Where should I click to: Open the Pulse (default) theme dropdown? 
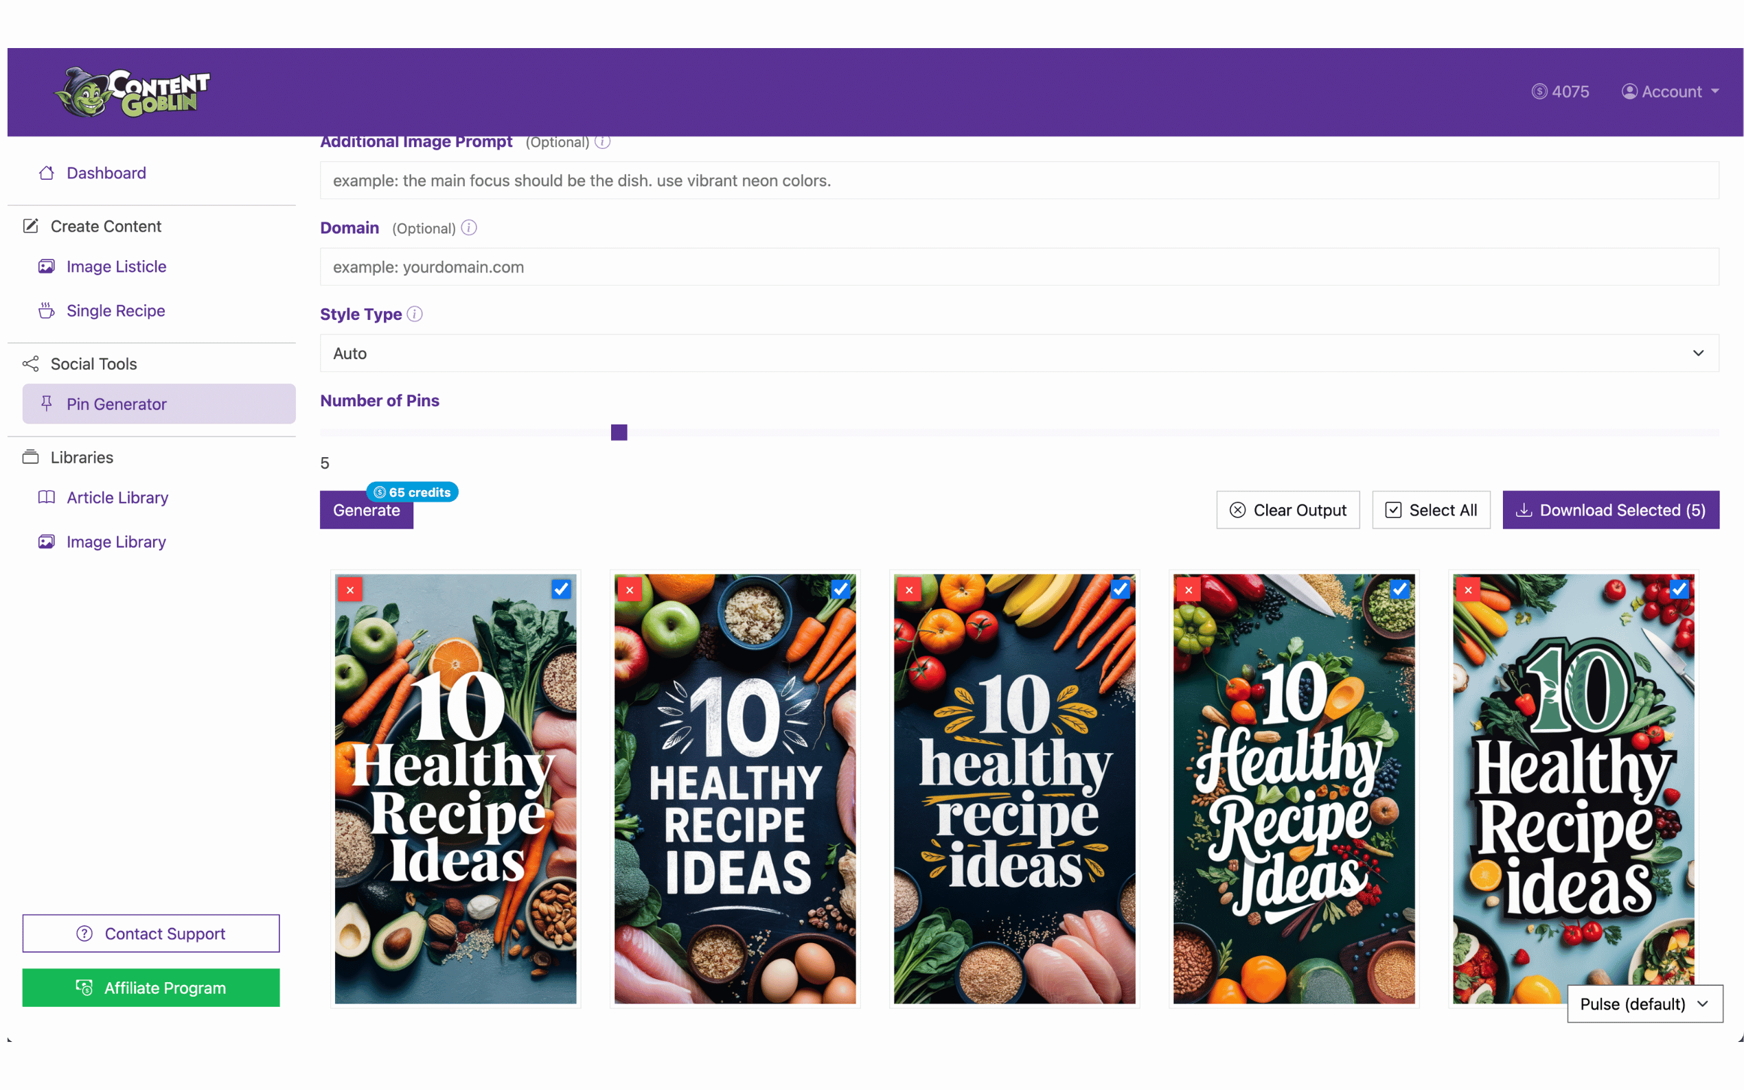[1644, 1004]
